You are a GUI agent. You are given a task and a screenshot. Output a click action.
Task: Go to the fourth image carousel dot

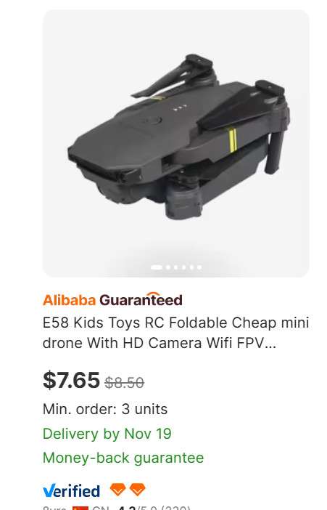pos(183,267)
